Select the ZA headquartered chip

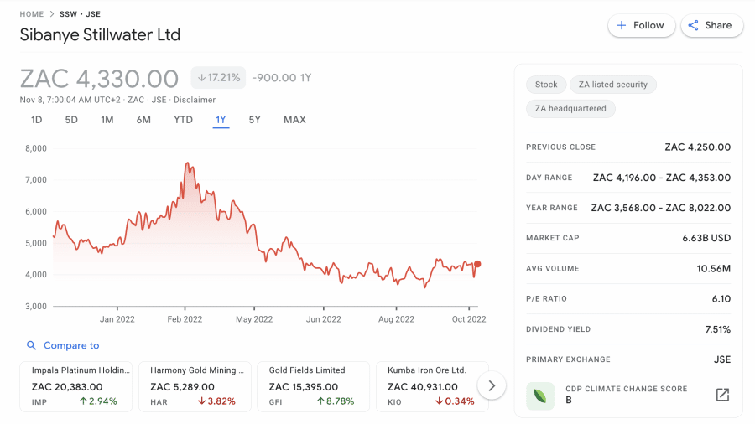[571, 109]
